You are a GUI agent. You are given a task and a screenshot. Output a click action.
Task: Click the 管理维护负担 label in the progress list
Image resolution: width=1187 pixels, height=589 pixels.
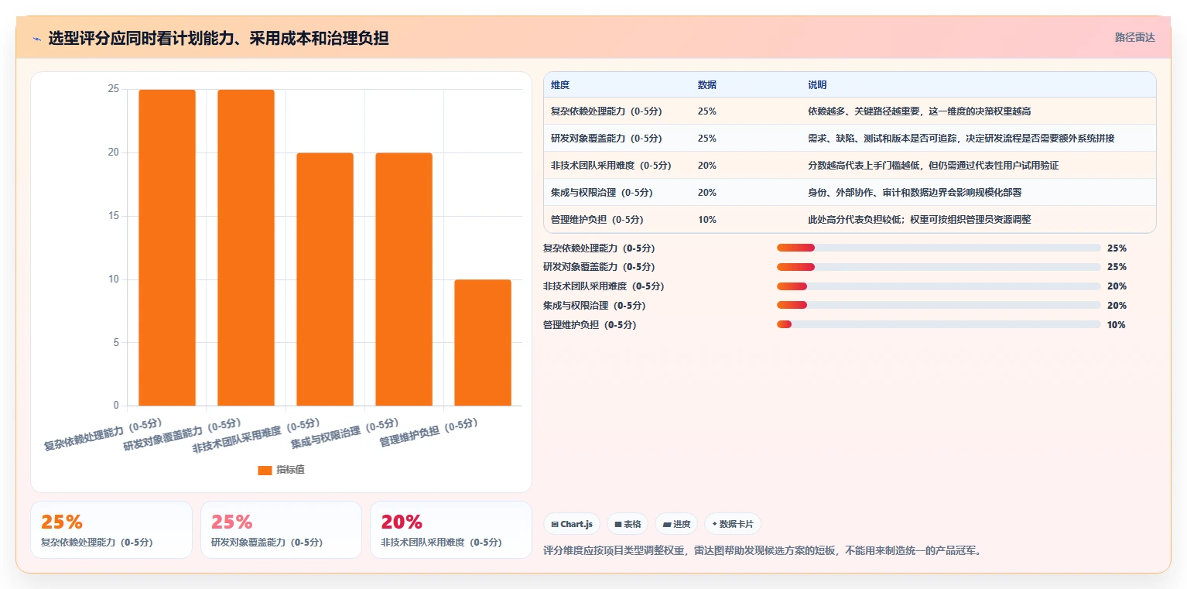click(590, 325)
